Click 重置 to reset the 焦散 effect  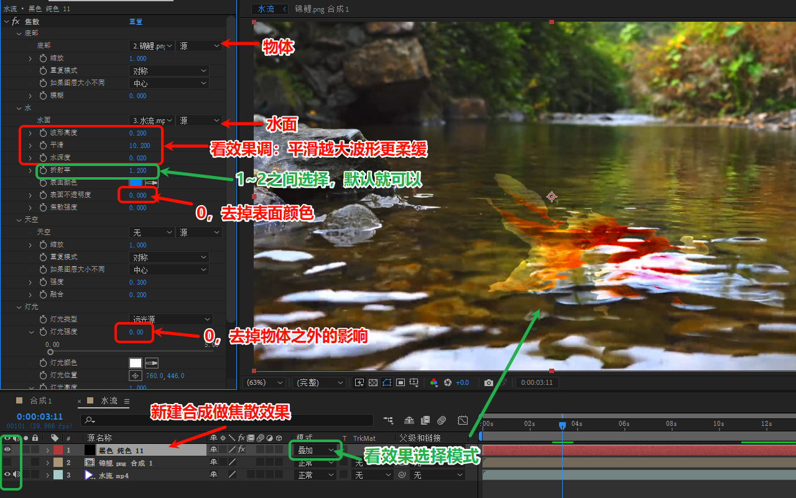pos(136,21)
